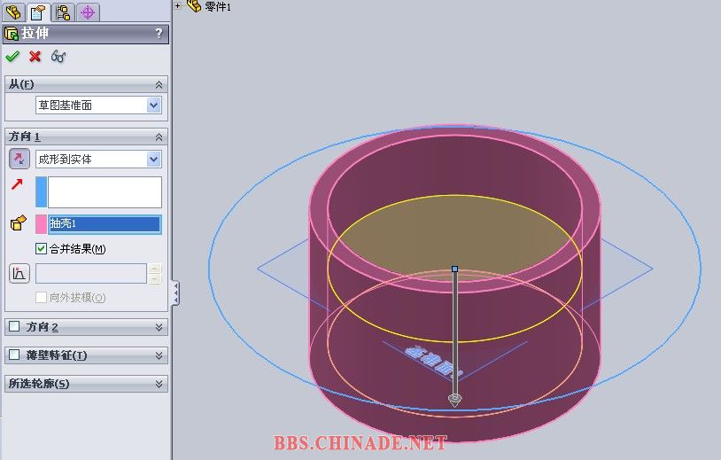
Task: Click the blue direction color swatch
Action: click(42, 191)
